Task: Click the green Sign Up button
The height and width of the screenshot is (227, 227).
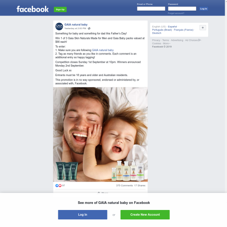Action: [60, 9]
